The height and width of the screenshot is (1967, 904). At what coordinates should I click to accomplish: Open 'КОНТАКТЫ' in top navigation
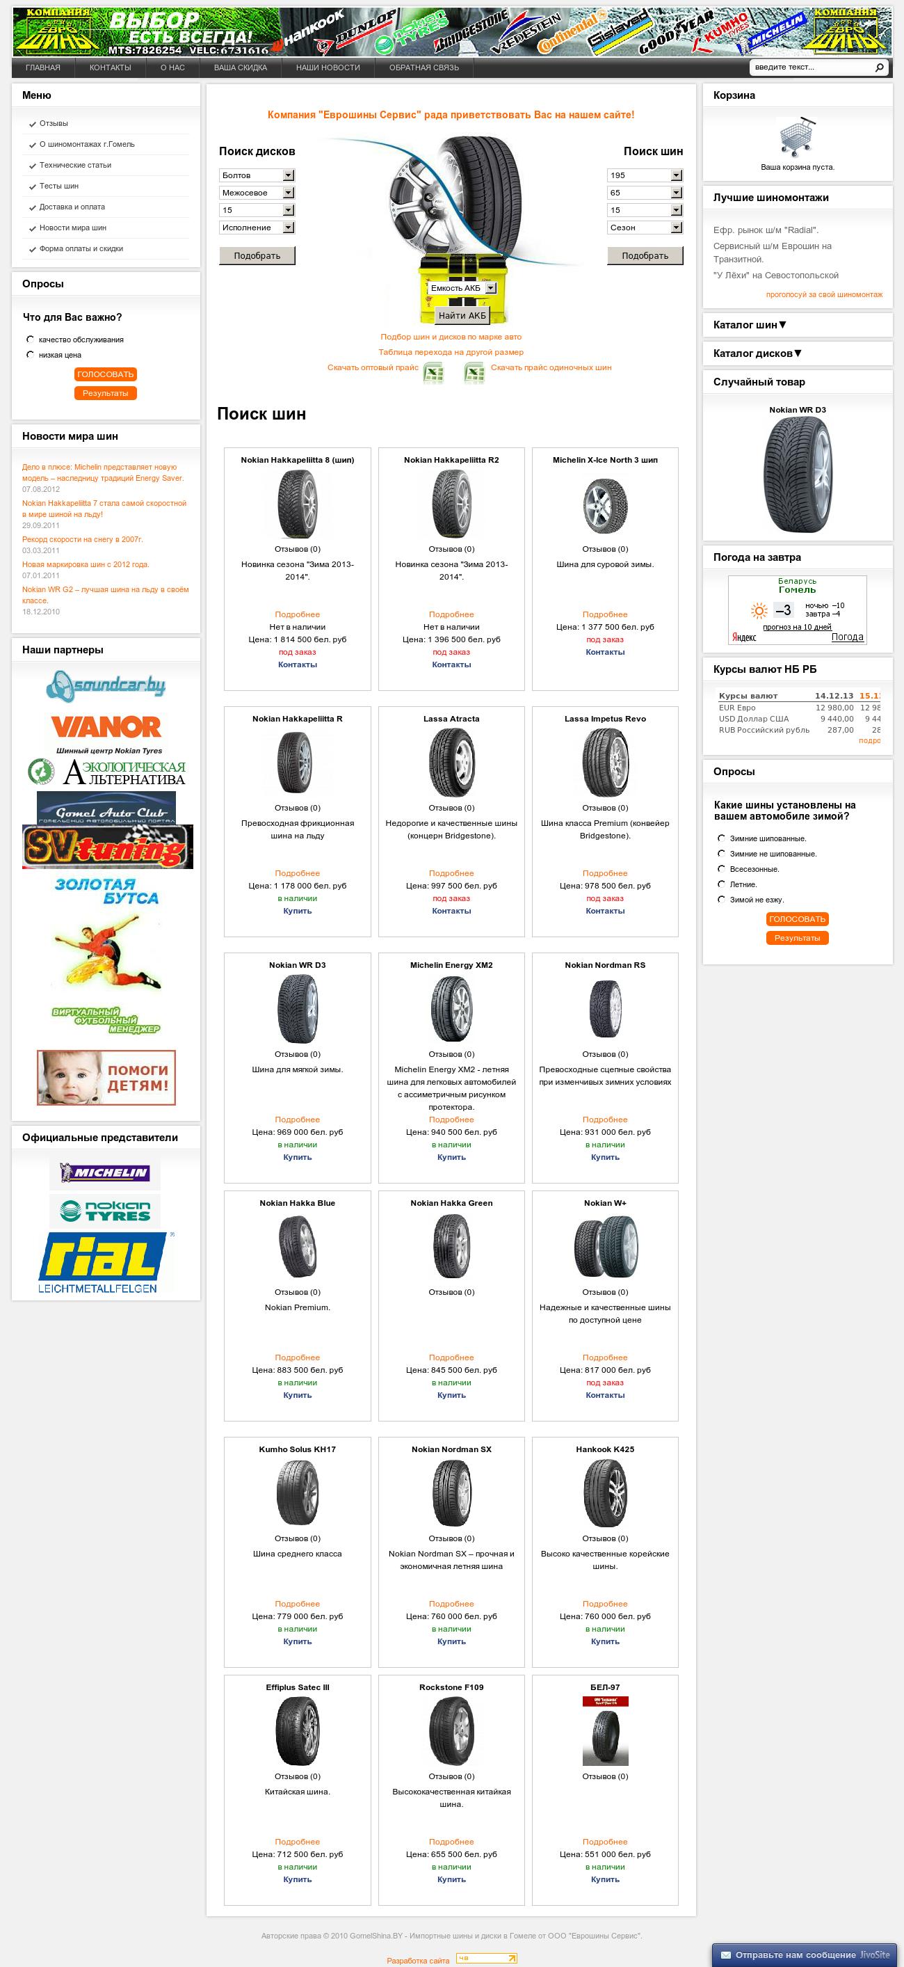[111, 67]
